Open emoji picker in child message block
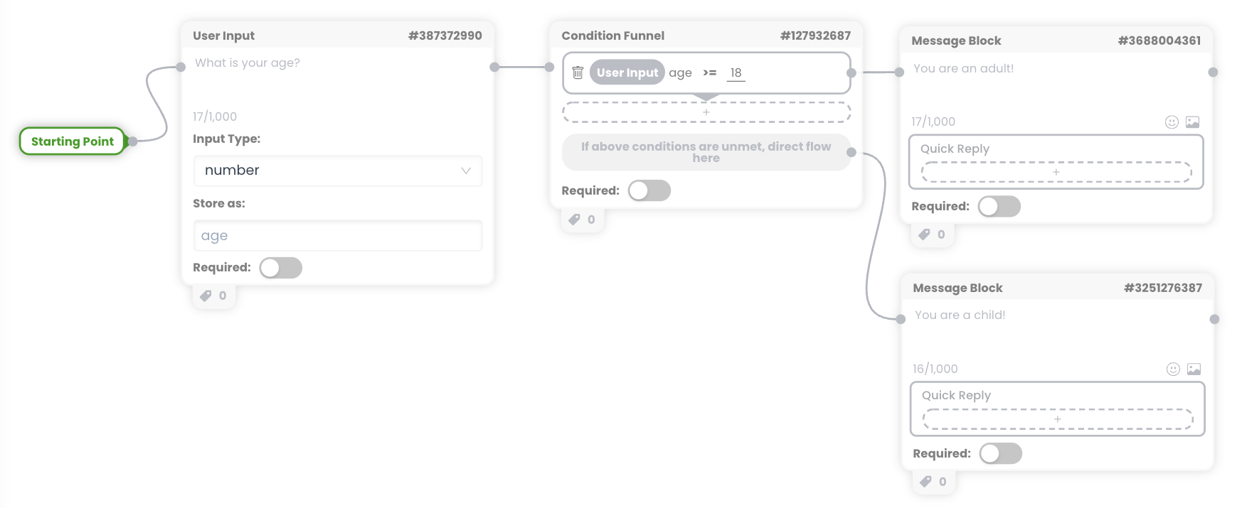This screenshot has width=1242, height=508. tap(1173, 369)
